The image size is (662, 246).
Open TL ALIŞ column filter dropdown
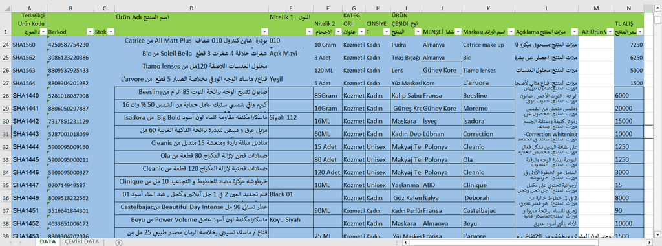640,32
